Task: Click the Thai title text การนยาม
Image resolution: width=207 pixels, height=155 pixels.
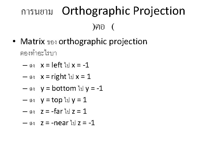Action: (37, 12)
